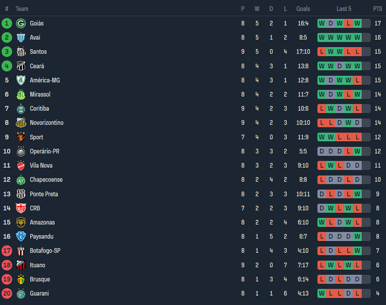Click Guarani's first green W result box
The image size is (386, 305).
(322, 294)
